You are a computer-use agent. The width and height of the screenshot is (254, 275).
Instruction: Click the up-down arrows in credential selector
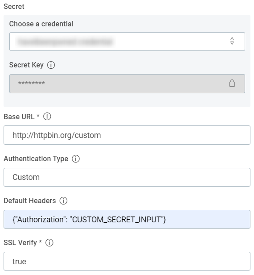(x=232, y=41)
